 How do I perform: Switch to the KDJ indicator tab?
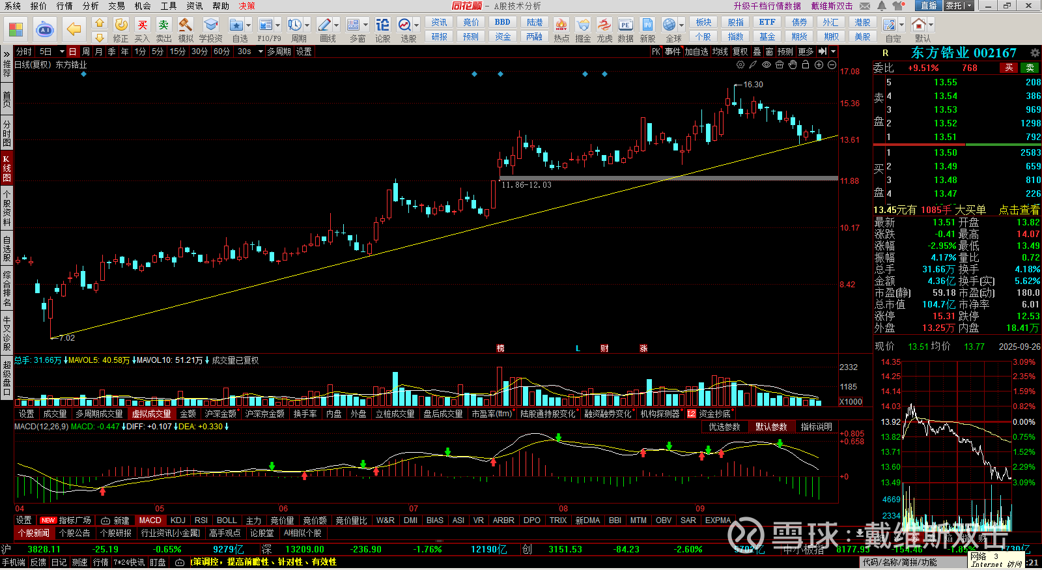tap(178, 520)
